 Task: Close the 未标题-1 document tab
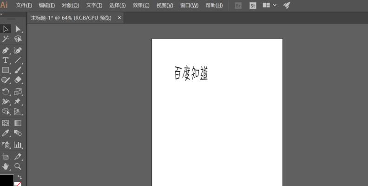pos(119,18)
